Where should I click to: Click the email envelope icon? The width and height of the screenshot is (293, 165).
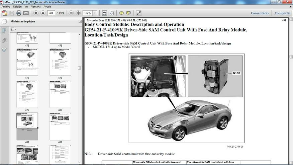pyautogui.click(x=26, y=13)
